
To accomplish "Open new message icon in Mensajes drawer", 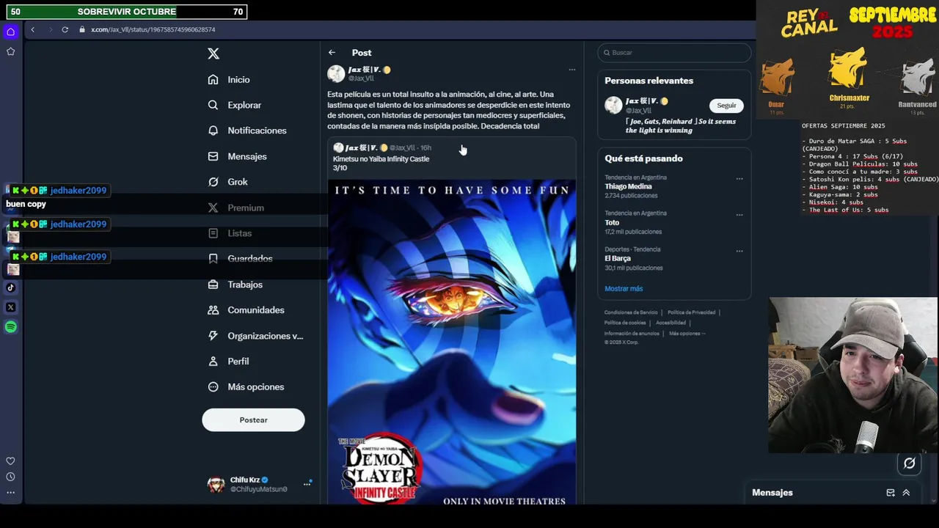I will point(891,493).
